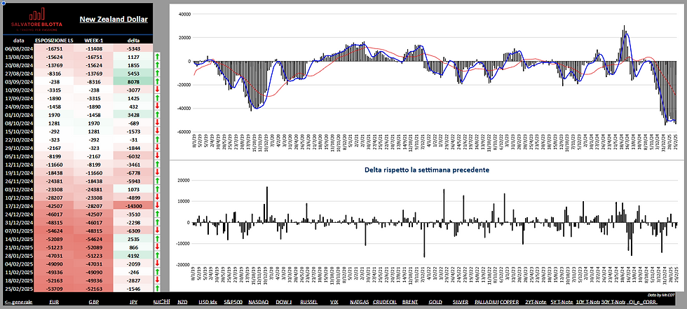Click the 'Delta rispetto la settimana precedente' chart title
The width and height of the screenshot is (687, 309).
[x=427, y=170]
